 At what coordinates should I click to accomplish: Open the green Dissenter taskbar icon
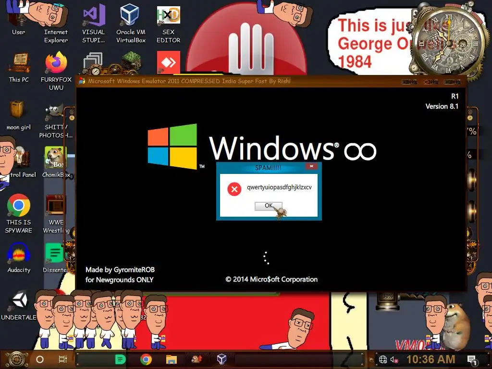click(120, 359)
